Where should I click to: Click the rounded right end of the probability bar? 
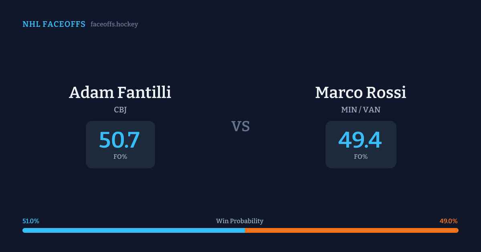click(x=457, y=230)
